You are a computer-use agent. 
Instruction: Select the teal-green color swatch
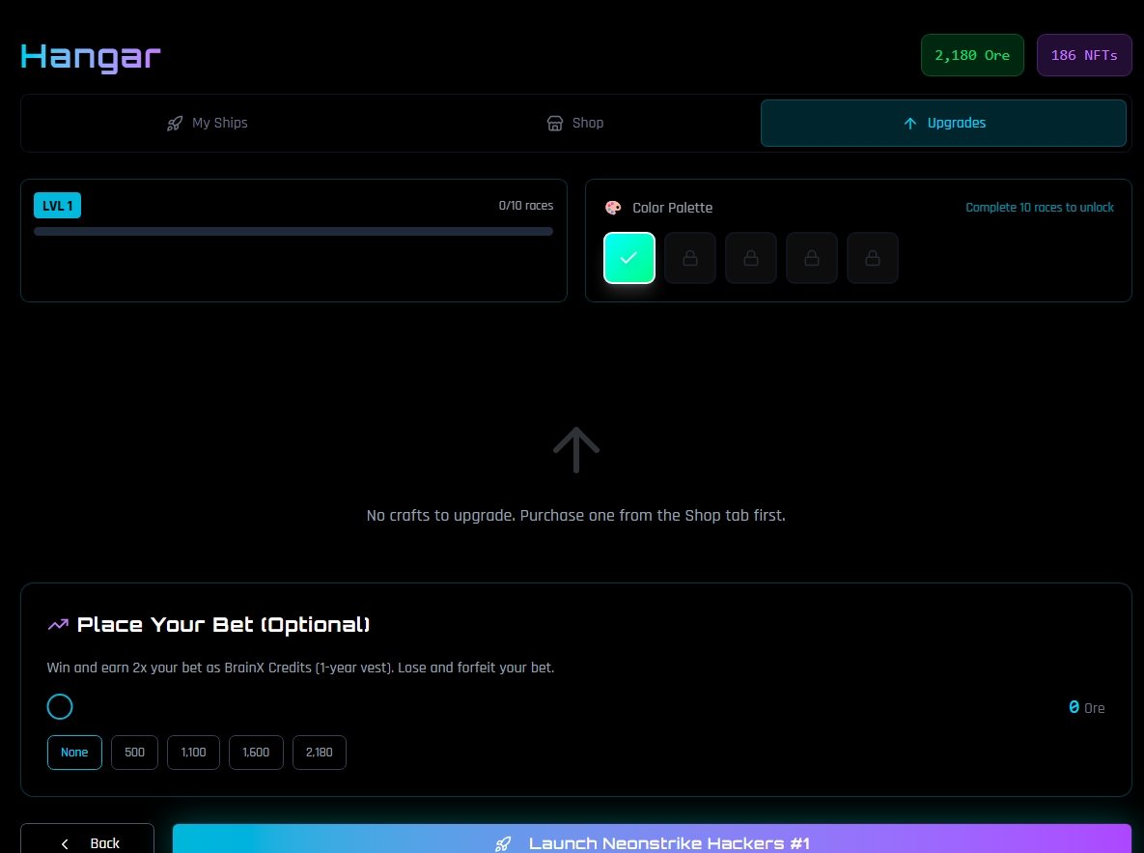pyautogui.click(x=628, y=258)
